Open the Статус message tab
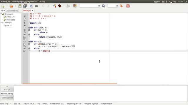Viewport: 188px width, 105px height. pos(7,90)
